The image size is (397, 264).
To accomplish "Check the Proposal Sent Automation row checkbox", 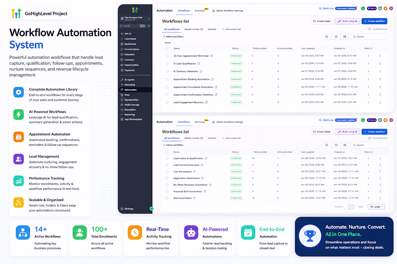I will click(167, 192).
